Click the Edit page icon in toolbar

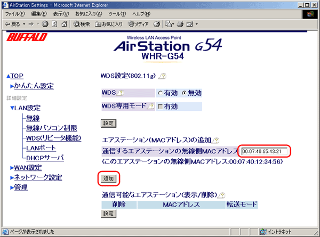tap(190, 24)
